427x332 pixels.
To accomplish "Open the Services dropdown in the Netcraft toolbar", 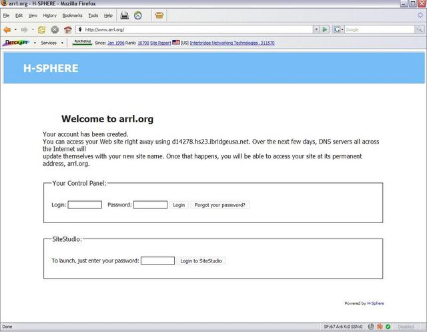I will tap(62, 43).
